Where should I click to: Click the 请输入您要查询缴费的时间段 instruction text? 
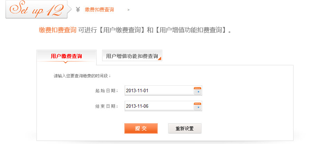pyautogui.click(x=82, y=76)
